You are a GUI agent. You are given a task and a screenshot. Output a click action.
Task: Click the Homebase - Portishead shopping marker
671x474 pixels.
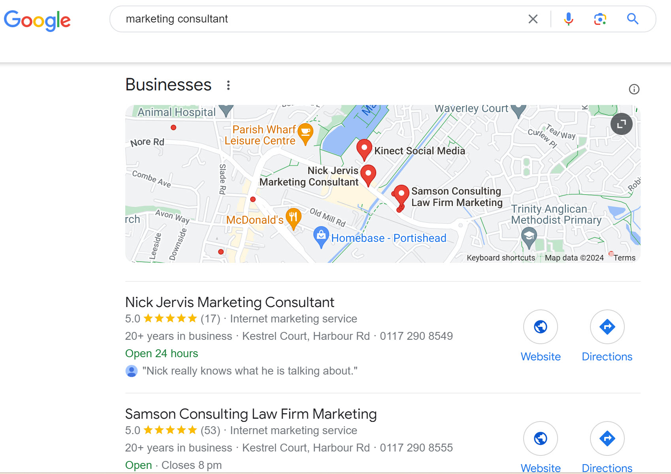tap(321, 237)
